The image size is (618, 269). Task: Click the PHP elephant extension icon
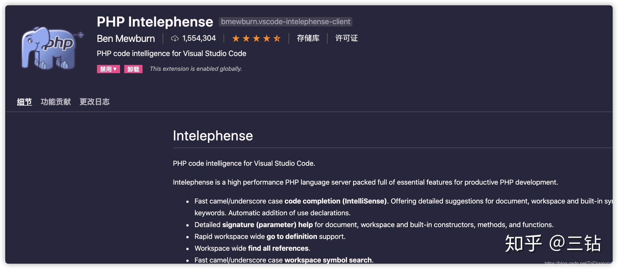pyautogui.click(x=50, y=47)
